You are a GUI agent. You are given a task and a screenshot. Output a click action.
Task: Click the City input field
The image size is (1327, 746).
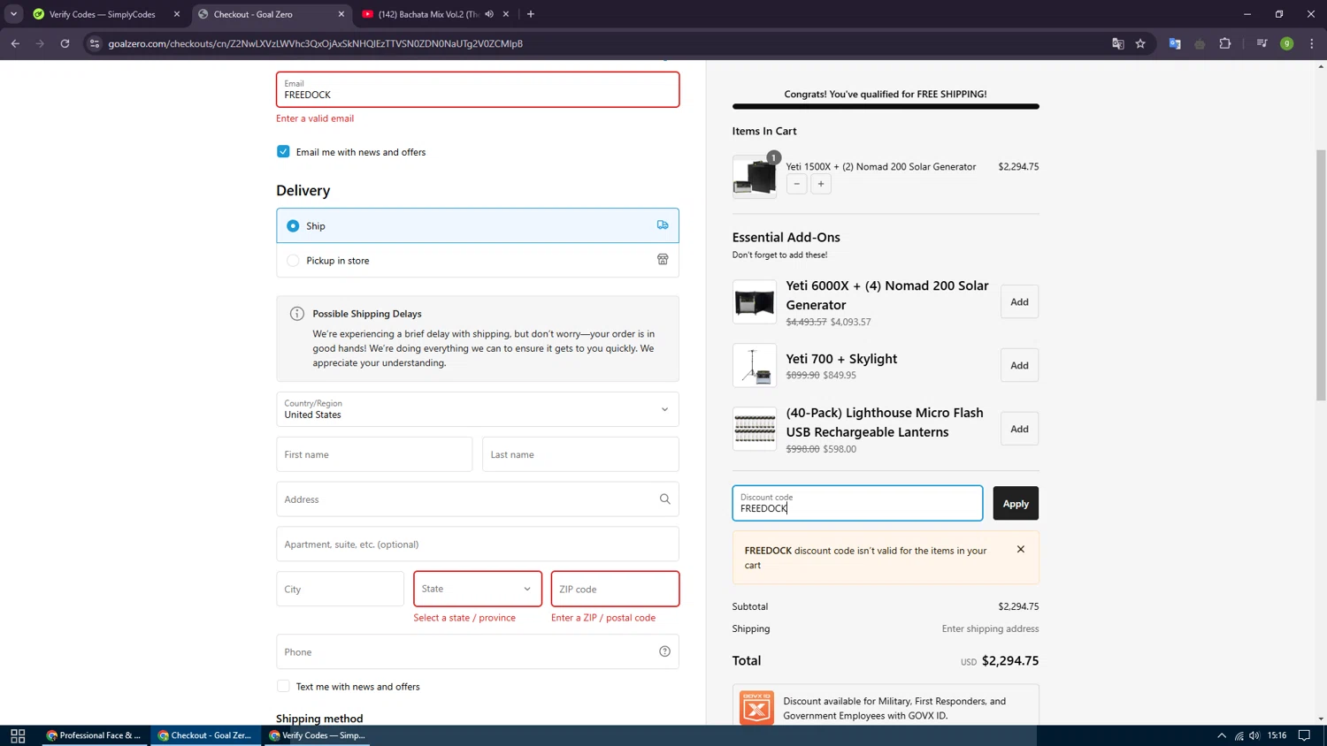point(341,589)
